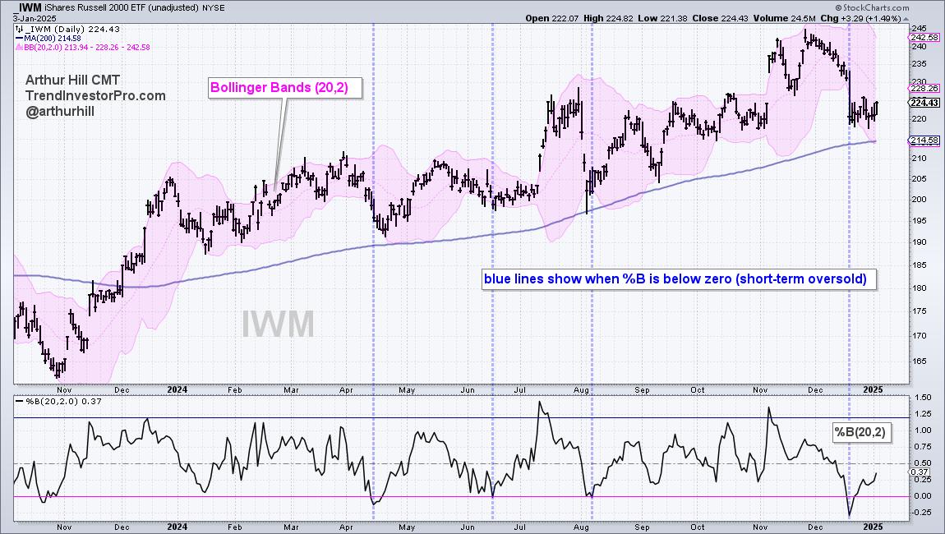Click the 224.43 last price tag on axis
Screen dimensions: 945x534
tap(924, 103)
